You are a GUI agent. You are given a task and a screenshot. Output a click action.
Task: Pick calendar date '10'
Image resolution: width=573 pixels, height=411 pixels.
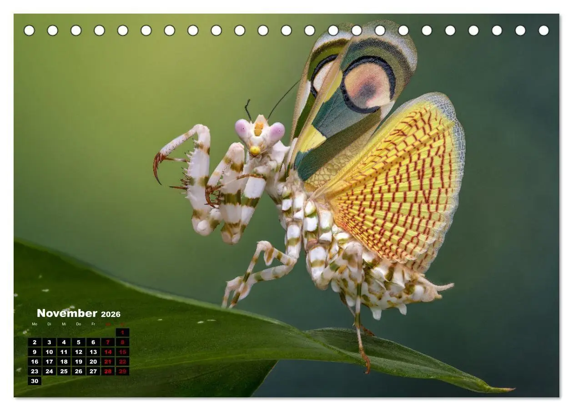coord(49,352)
